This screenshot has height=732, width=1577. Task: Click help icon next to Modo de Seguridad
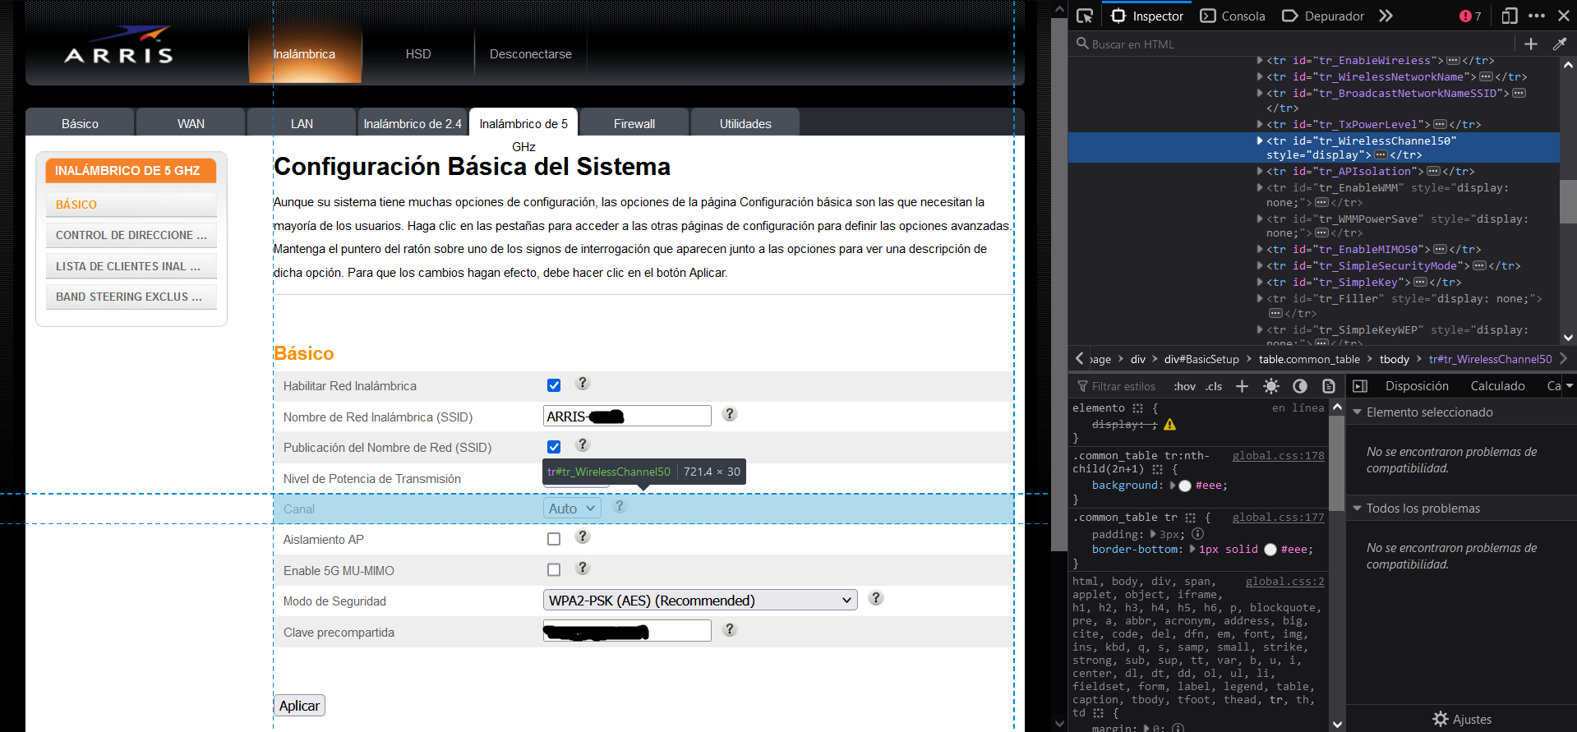coord(876,598)
